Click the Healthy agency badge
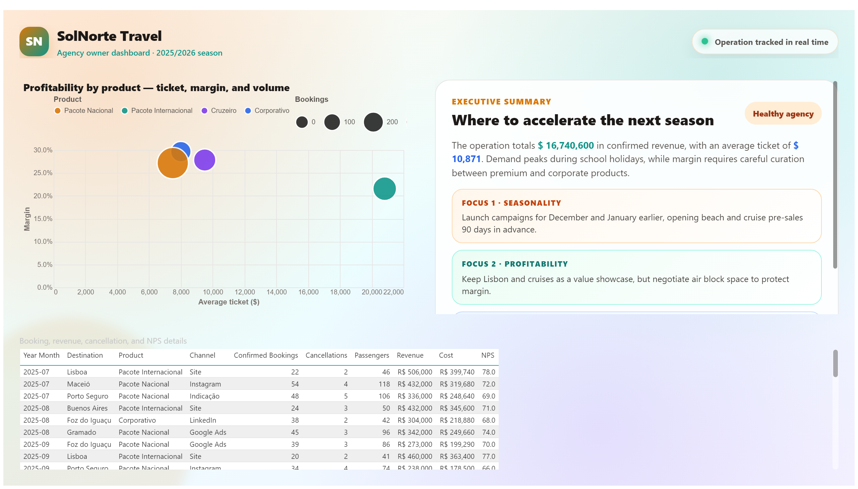 pos(783,114)
